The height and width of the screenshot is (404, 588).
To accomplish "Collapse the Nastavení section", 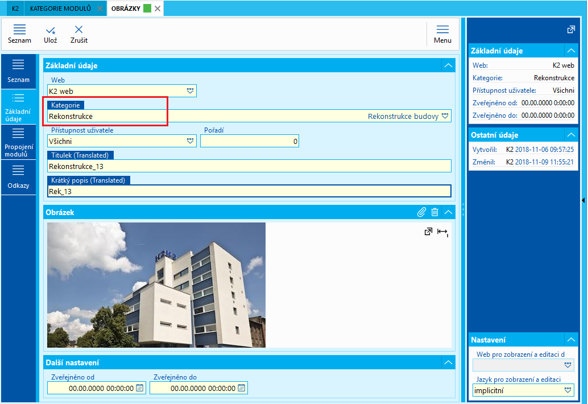I will click(x=571, y=340).
